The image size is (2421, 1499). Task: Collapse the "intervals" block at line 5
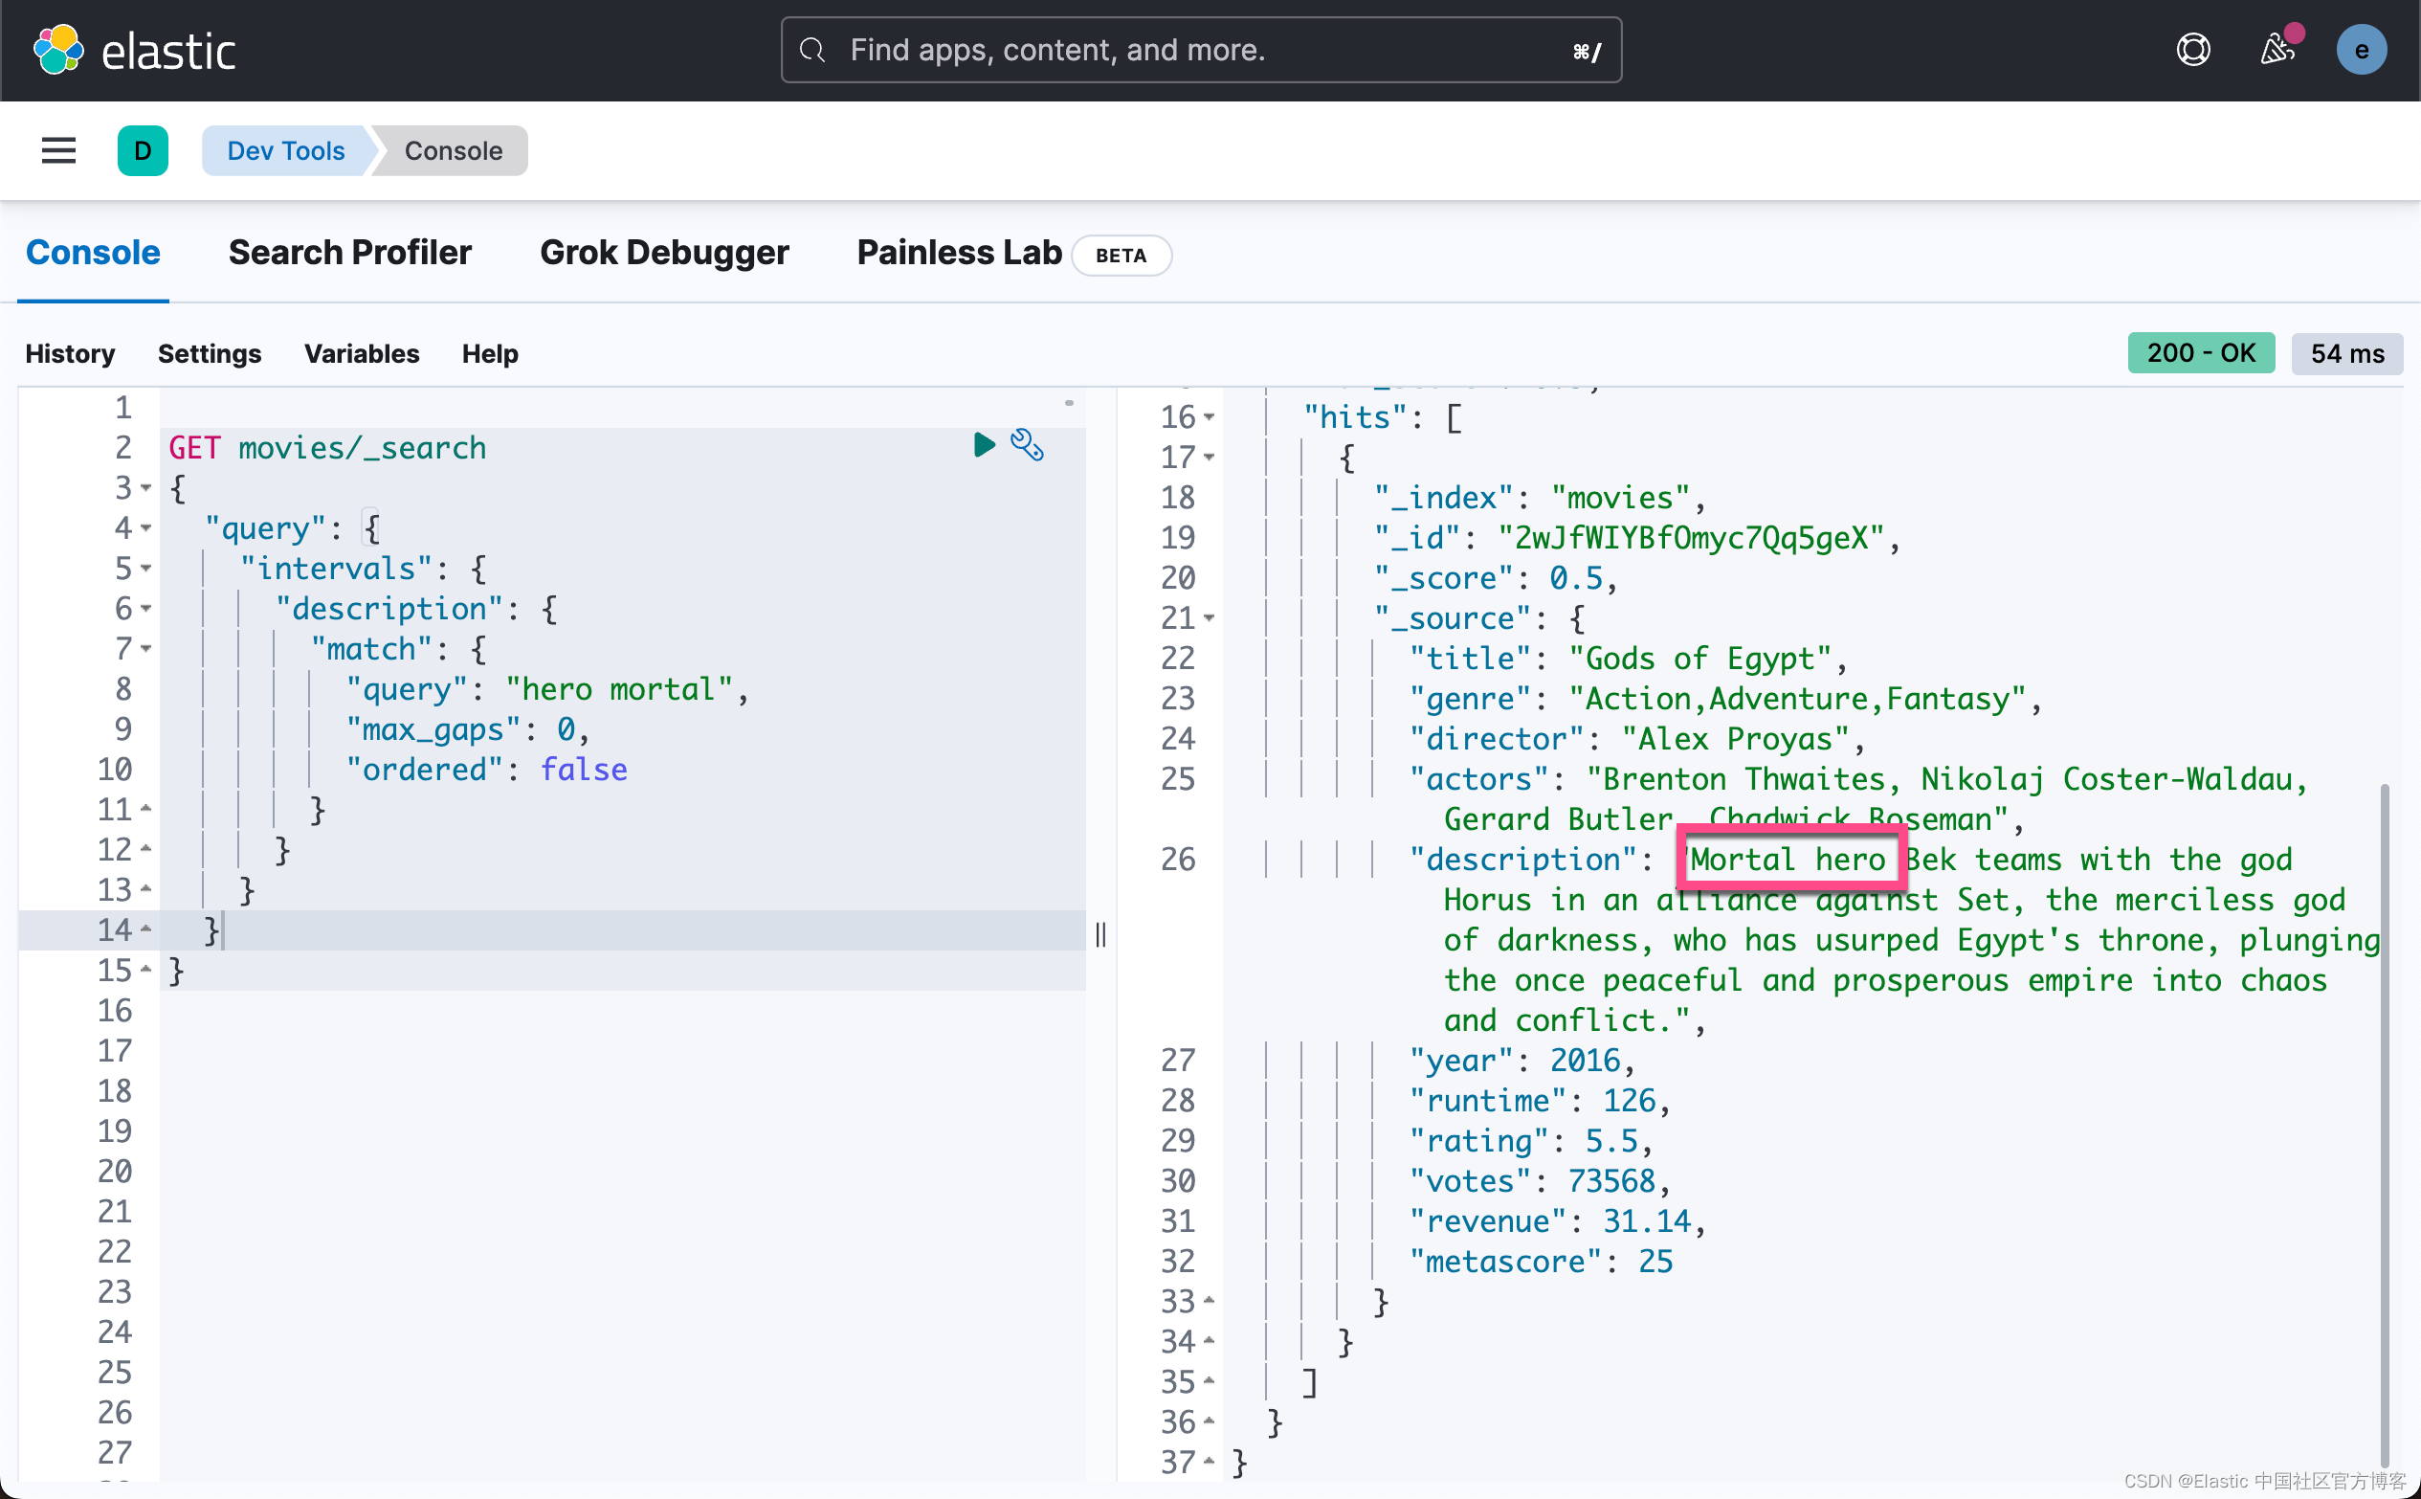(146, 568)
